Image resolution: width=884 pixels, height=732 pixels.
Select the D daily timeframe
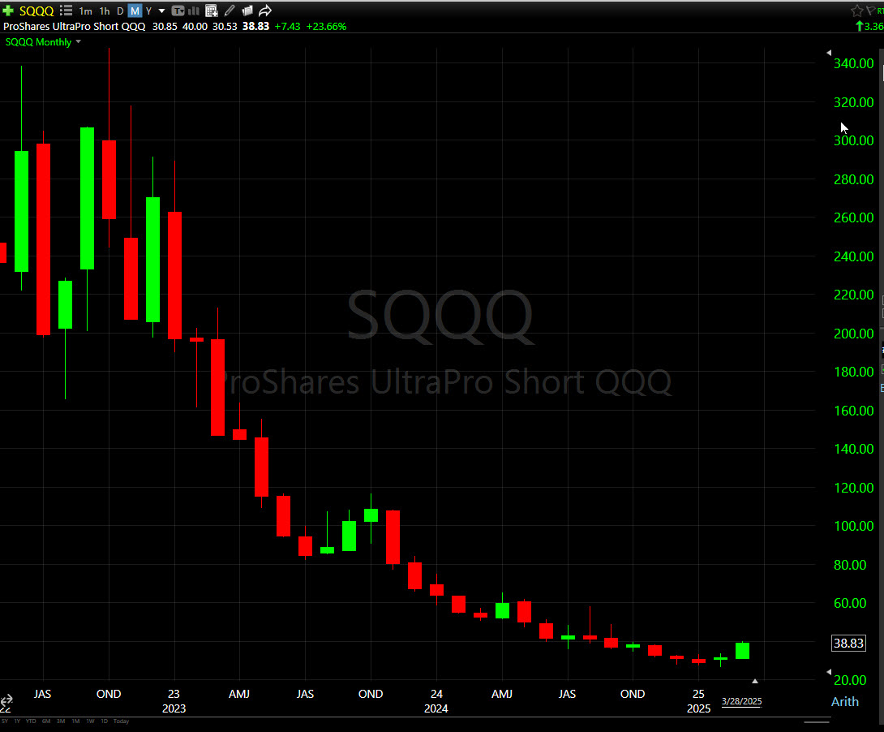coord(120,11)
